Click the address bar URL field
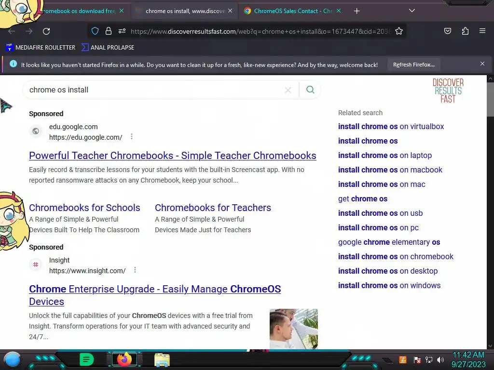 pos(260,31)
